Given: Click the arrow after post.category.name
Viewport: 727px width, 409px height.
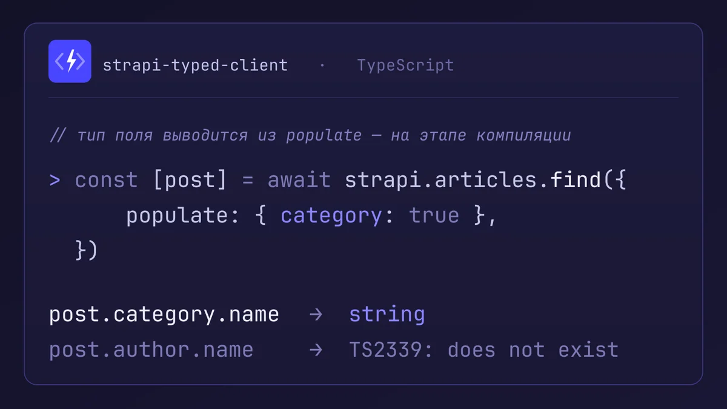Looking at the screenshot, I should (x=315, y=314).
